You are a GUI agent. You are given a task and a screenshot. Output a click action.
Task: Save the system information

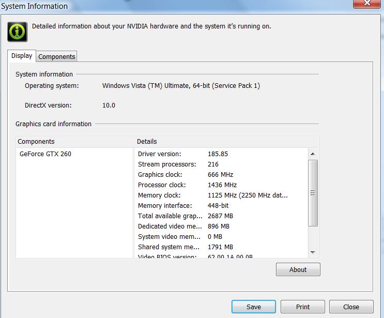coord(254,307)
